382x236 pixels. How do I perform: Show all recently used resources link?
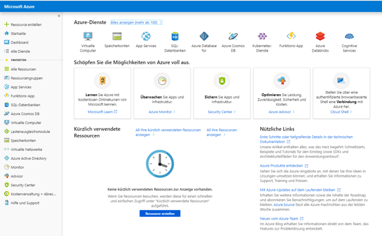point(168,132)
